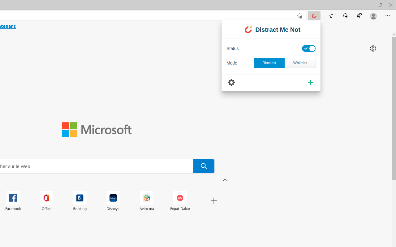Minimize the browser window
The width and height of the screenshot is (396, 247).
370,5
